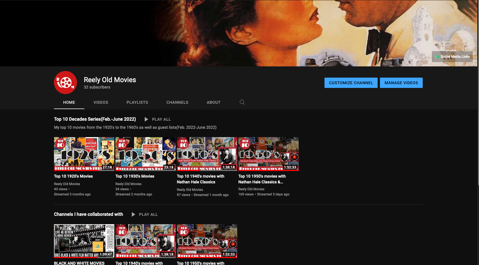Click the Reely Old Movies channel avatar

coord(65,82)
